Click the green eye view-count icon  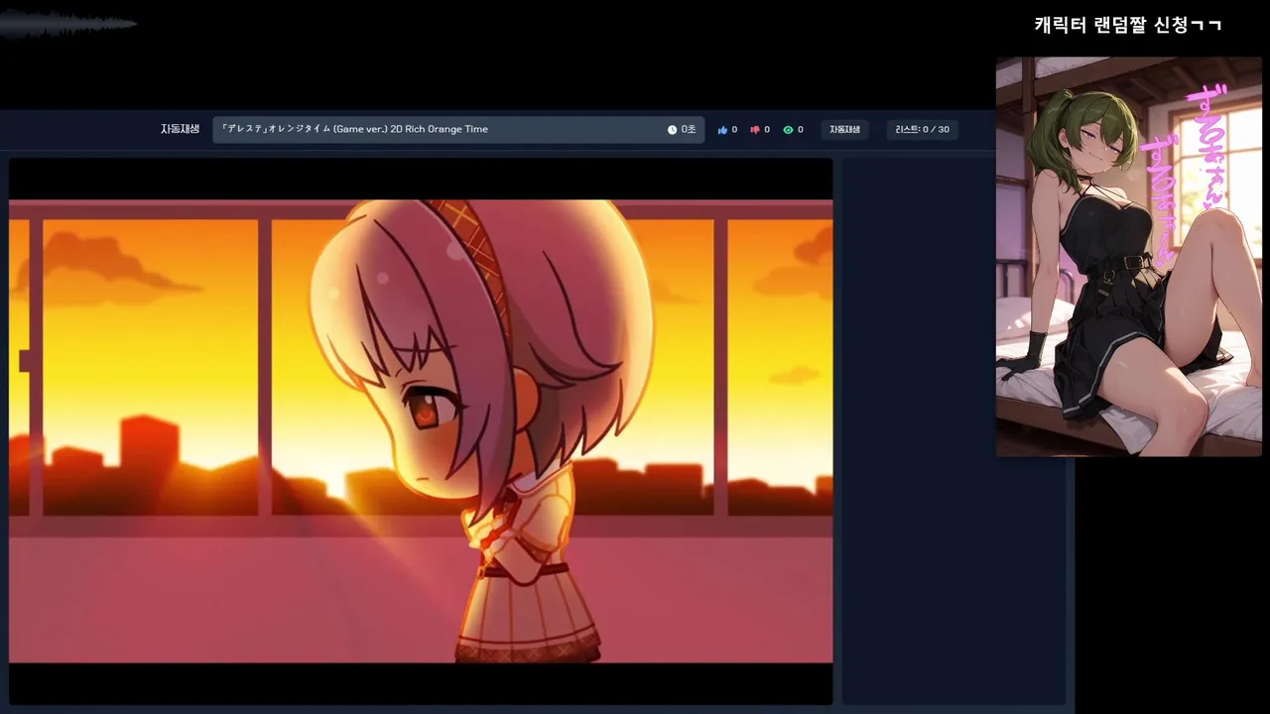point(788,130)
